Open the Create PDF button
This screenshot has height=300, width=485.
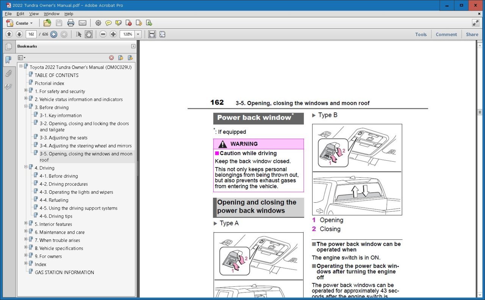[x=19, y=23]
